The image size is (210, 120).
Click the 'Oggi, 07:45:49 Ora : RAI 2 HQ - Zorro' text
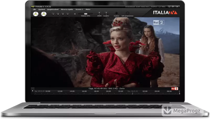(x=107, y=88)
